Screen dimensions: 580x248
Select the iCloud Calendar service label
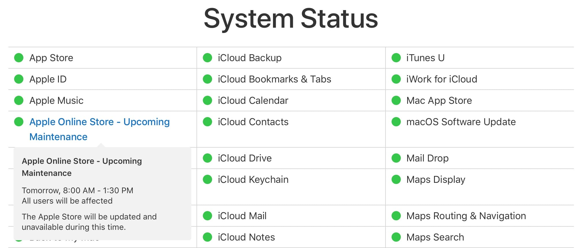click(x=253, y=101)
